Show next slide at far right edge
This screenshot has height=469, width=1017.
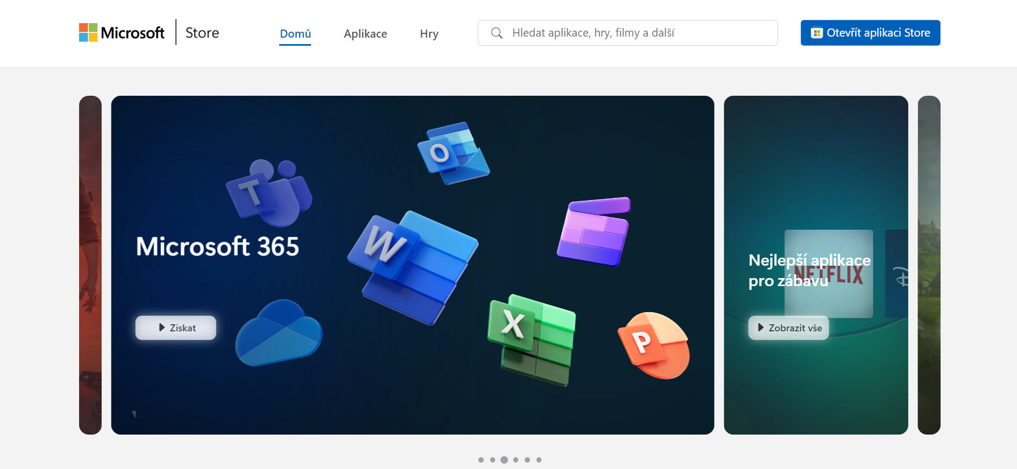(x=929, y=265)
